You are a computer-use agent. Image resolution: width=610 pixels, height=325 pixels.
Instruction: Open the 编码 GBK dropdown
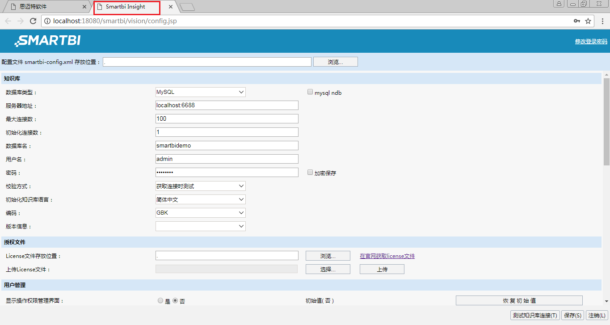pyautogui.click(x=201, y=213)
